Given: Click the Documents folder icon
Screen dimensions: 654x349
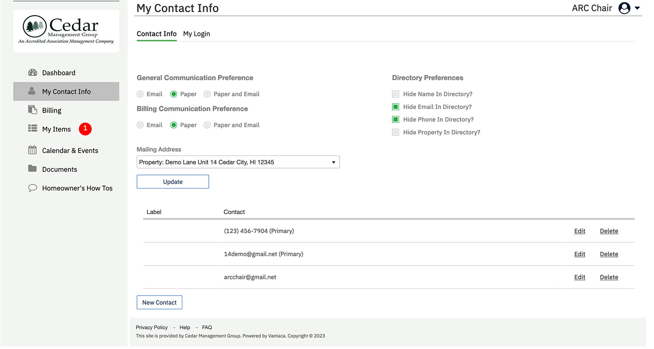Looking at the screenshot, I should coord(33,169).
